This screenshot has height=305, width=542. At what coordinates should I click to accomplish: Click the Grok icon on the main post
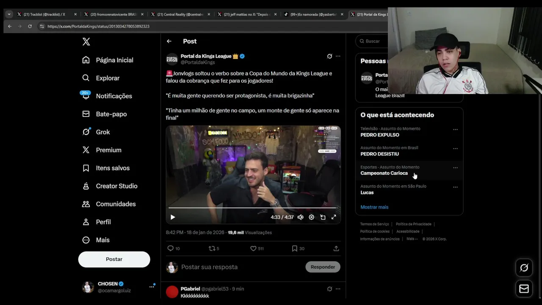click(329, 56)
